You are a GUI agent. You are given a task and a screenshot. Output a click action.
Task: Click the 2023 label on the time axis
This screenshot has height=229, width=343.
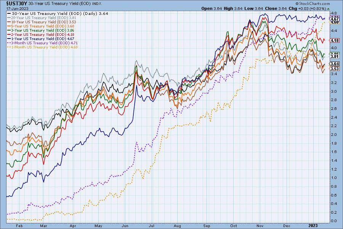coord(313,226)
